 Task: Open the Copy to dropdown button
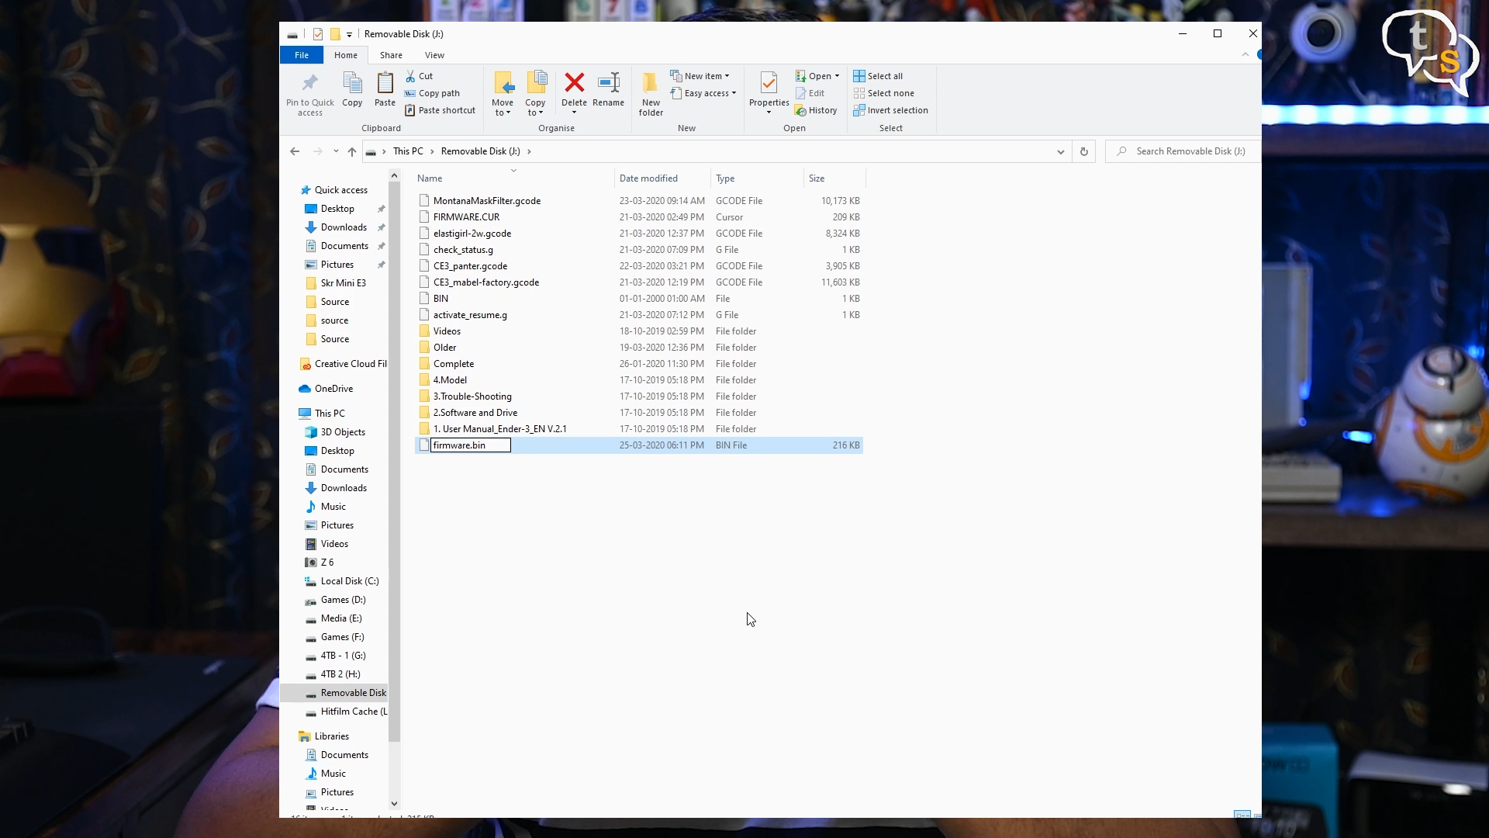click(535, 94)
